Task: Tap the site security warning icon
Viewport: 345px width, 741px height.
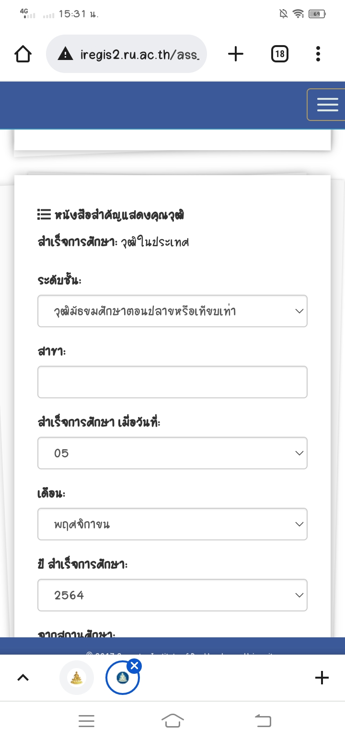Action: [x=65, y=54]
